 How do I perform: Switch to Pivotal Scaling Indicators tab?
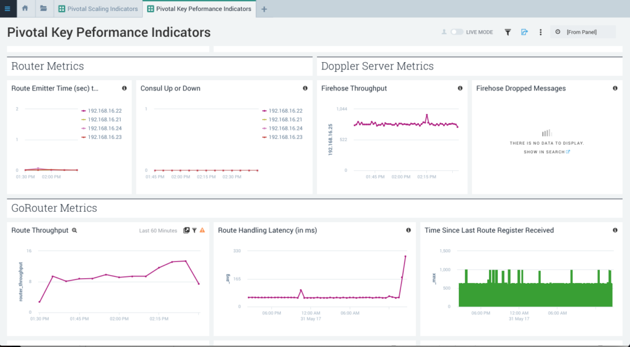(x=98, y=9)
